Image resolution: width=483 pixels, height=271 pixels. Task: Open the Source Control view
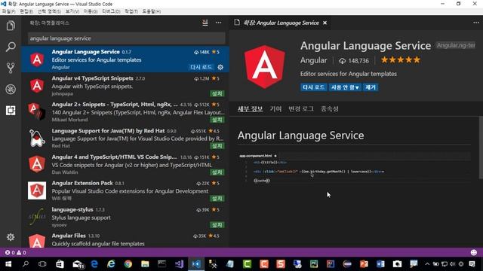tap(11, 68)
